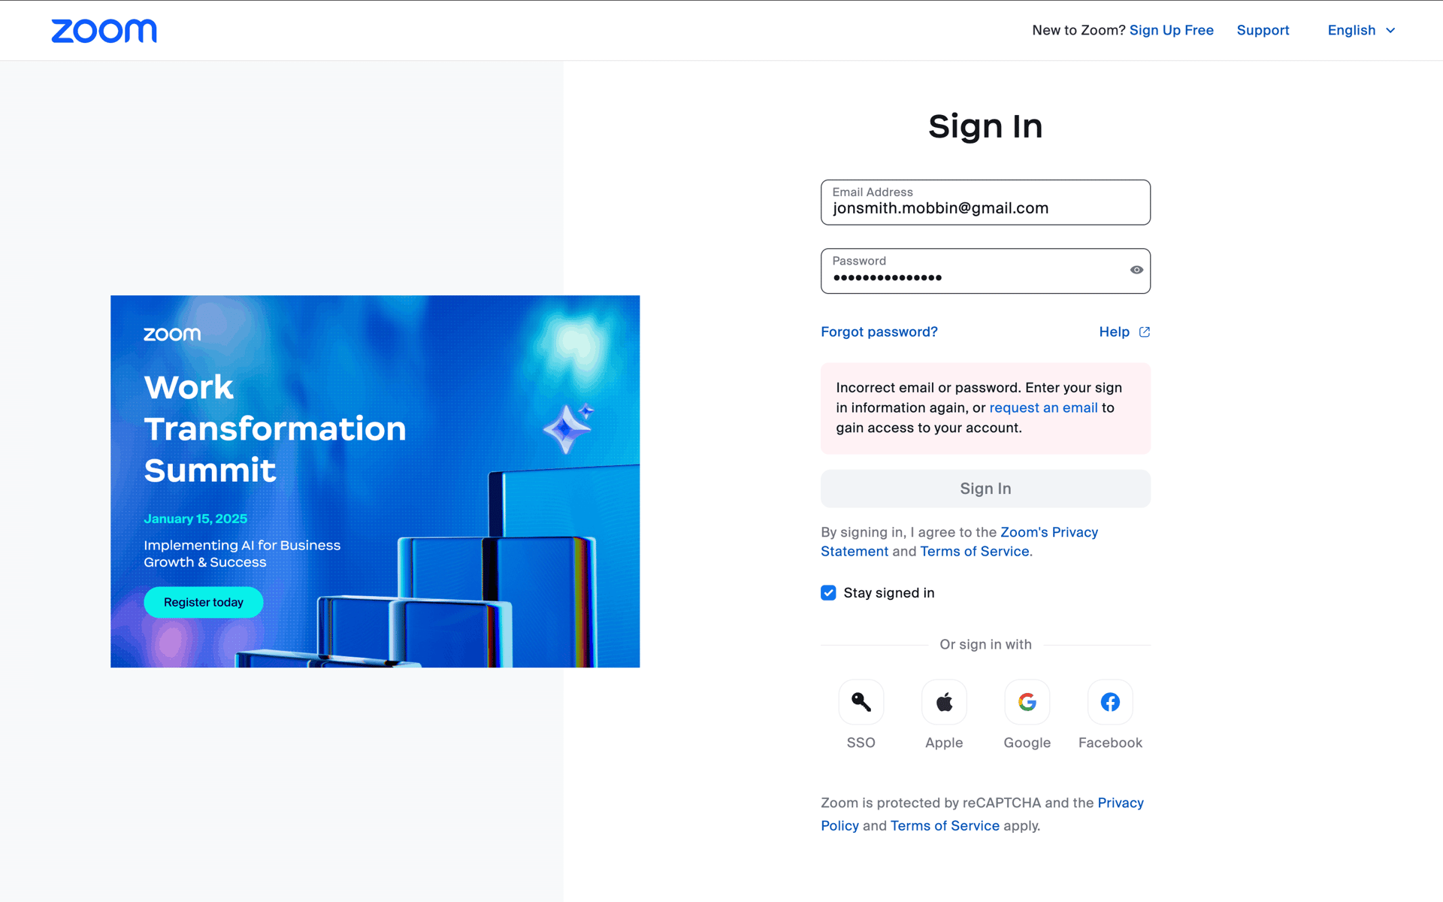
Task: Click the Google label text
Action: 1027,743
